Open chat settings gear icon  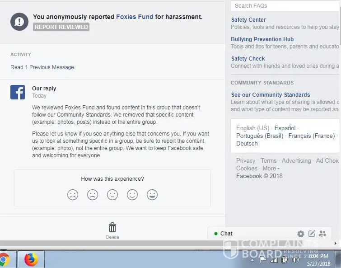pos(301,234)
